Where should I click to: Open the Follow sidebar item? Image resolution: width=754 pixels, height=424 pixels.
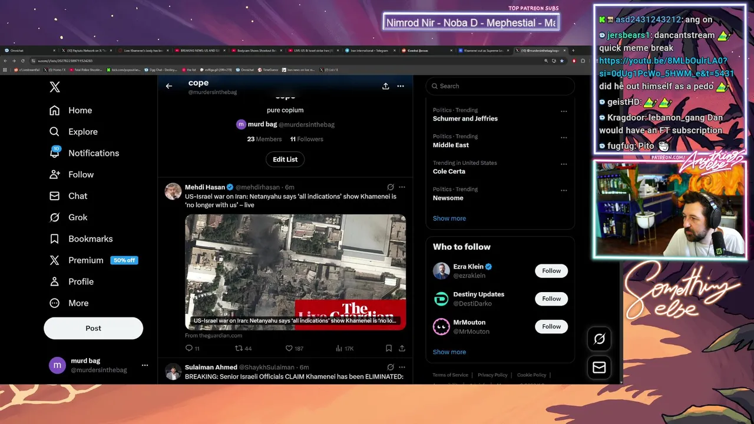[72, 174]
